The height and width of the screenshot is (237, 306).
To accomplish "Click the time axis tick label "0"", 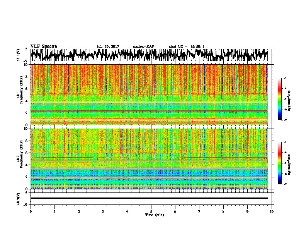I will pyautogui.click(x=31, y=211).
